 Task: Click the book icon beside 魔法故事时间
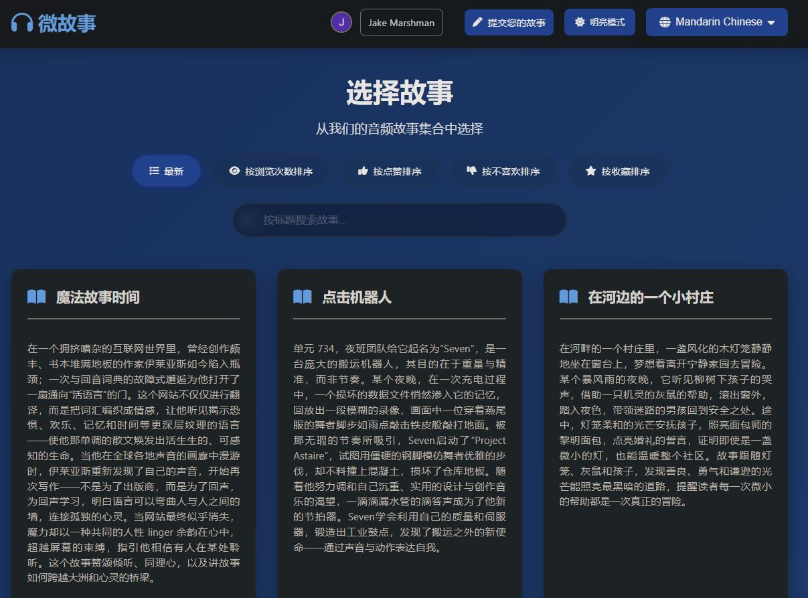tap(36, 297)
